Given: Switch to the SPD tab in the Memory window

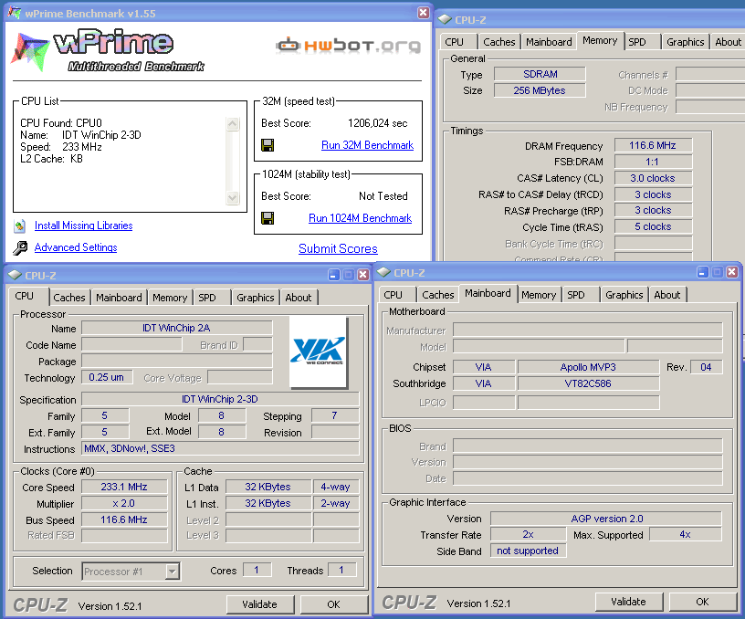Looking at the screenshot, I should 637,42.
